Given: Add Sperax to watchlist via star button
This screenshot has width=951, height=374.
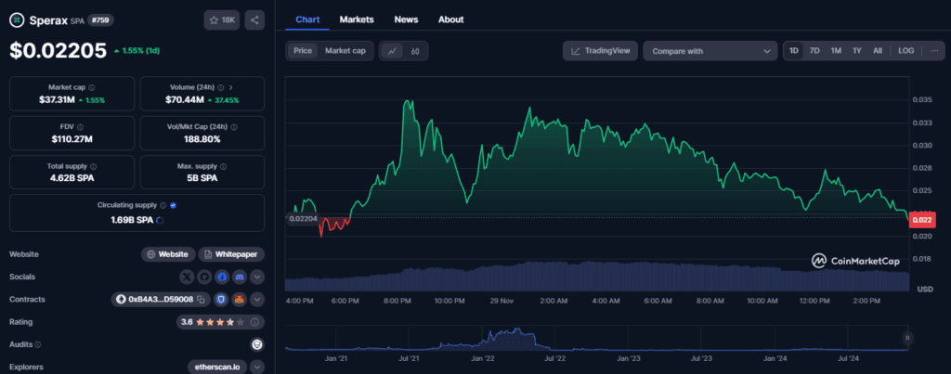Looking at the screenshot, I should 222,20.
